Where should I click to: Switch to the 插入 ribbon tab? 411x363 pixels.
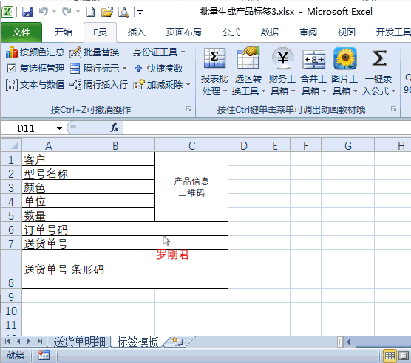pyautogui.click(x=136, y=32)
